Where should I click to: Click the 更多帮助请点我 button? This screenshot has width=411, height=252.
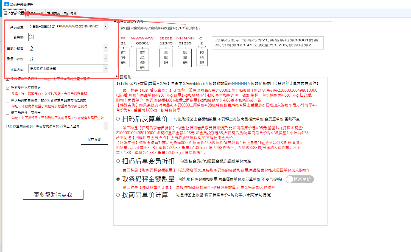tap(53, 195)
